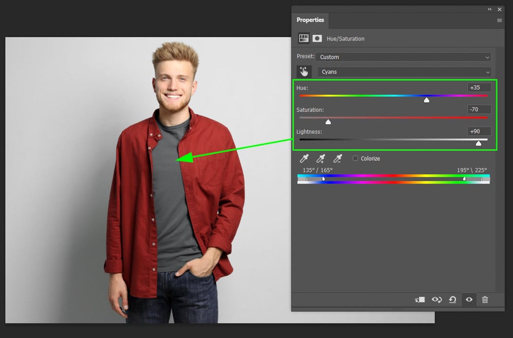Select the Properties tab
Screen dimensions: 513x338
(x=310, y=20)
